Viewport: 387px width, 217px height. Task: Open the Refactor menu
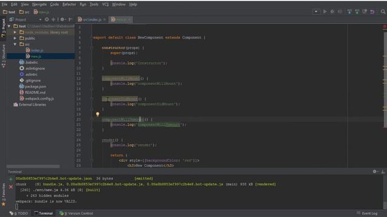click(x=69, y=4)
